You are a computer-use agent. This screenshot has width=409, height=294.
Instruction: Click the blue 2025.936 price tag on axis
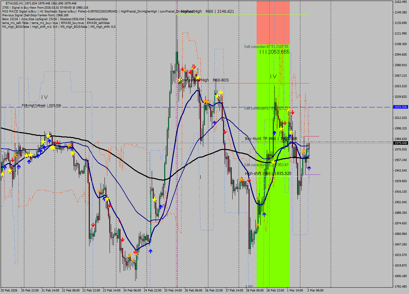(x=401, y=107)
